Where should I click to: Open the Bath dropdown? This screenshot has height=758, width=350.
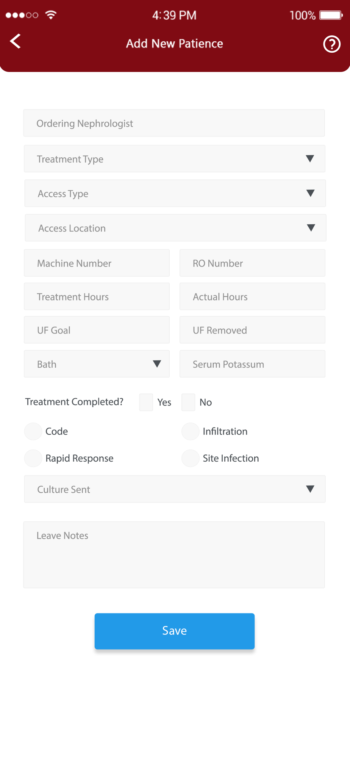pyautogui.click(x=97, y=364)
